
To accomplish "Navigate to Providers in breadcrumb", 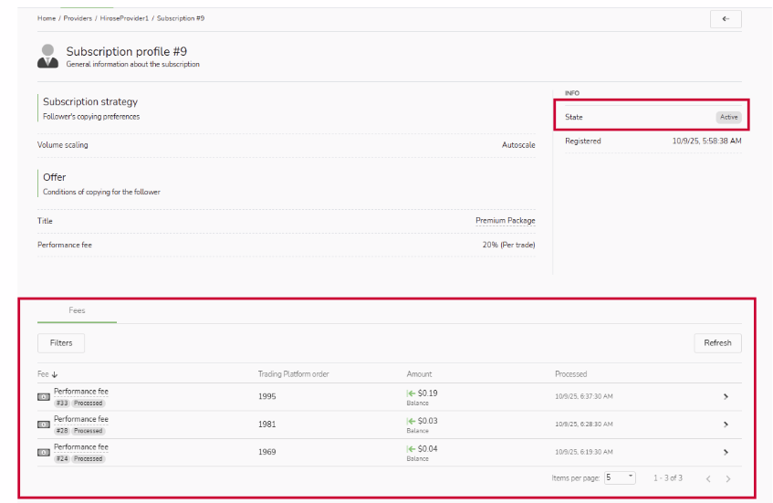I will [x=77, y=18].
